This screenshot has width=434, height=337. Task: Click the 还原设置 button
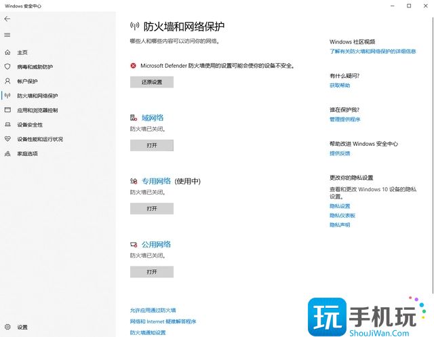(152, 82)
